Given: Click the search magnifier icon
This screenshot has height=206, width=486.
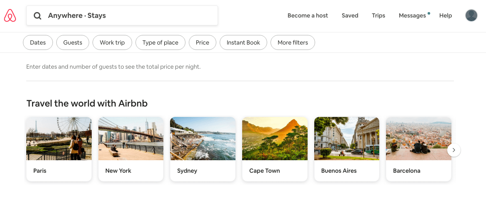Looking at the screenshot, I should pyautogui.click(x=38, y=16).
